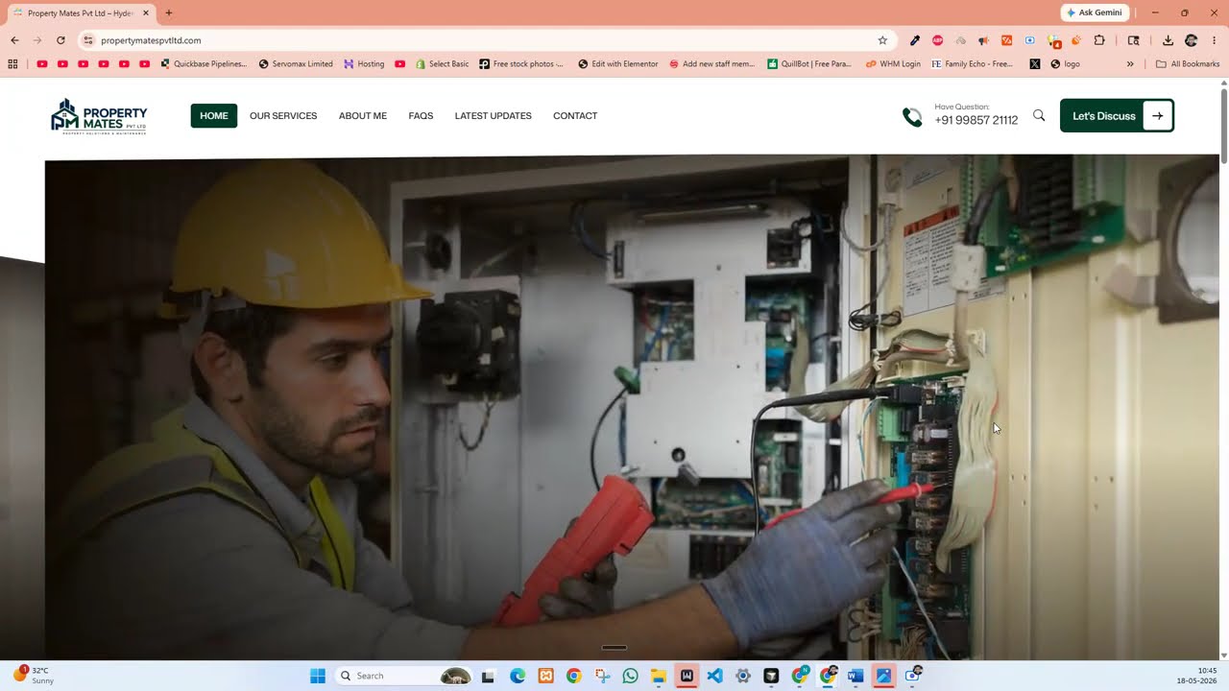
Task: Open the Extensions puzzle-piece menu
Action: (1099, 40)
